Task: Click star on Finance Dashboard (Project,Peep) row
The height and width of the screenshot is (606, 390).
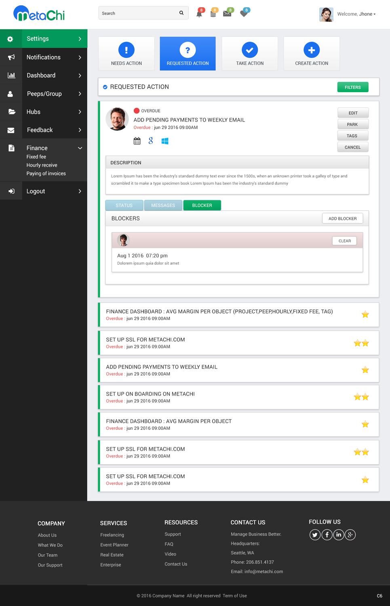Action: click(365, 315)
